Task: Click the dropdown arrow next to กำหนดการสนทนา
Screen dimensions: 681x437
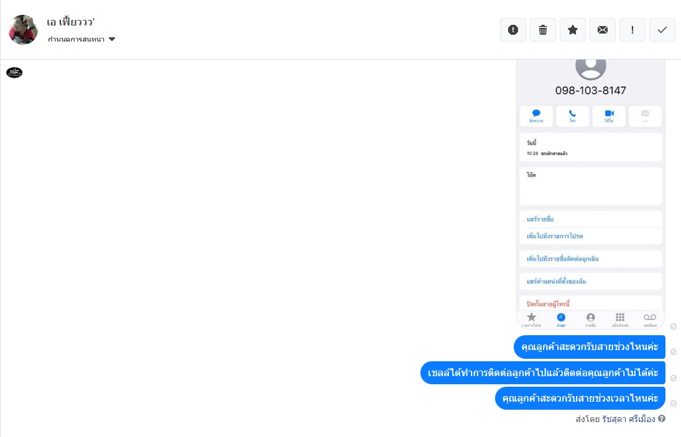Action: pyautogui.click(x=112, y=39)
